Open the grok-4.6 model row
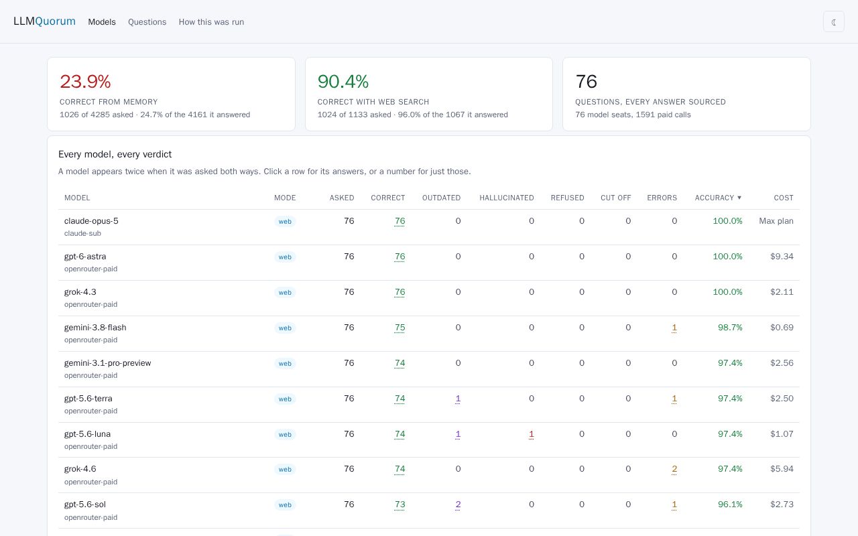 (x=429, y=475)
